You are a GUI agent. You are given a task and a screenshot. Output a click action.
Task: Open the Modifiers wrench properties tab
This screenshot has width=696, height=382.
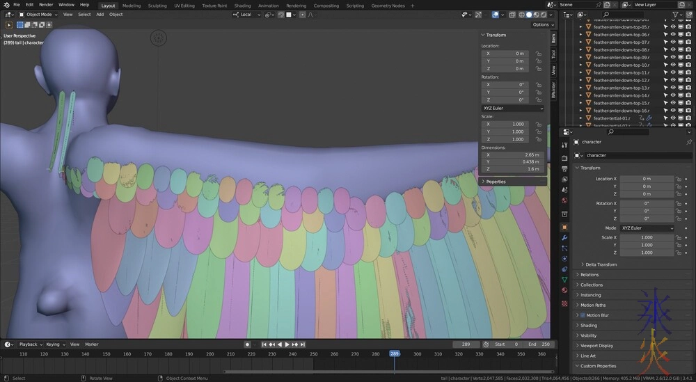pyautogui.click(x=564, y=238)
